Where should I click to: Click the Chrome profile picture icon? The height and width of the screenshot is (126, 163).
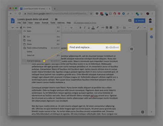[148, 13]
